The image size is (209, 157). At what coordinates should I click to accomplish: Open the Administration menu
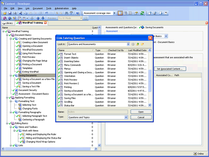61,8
